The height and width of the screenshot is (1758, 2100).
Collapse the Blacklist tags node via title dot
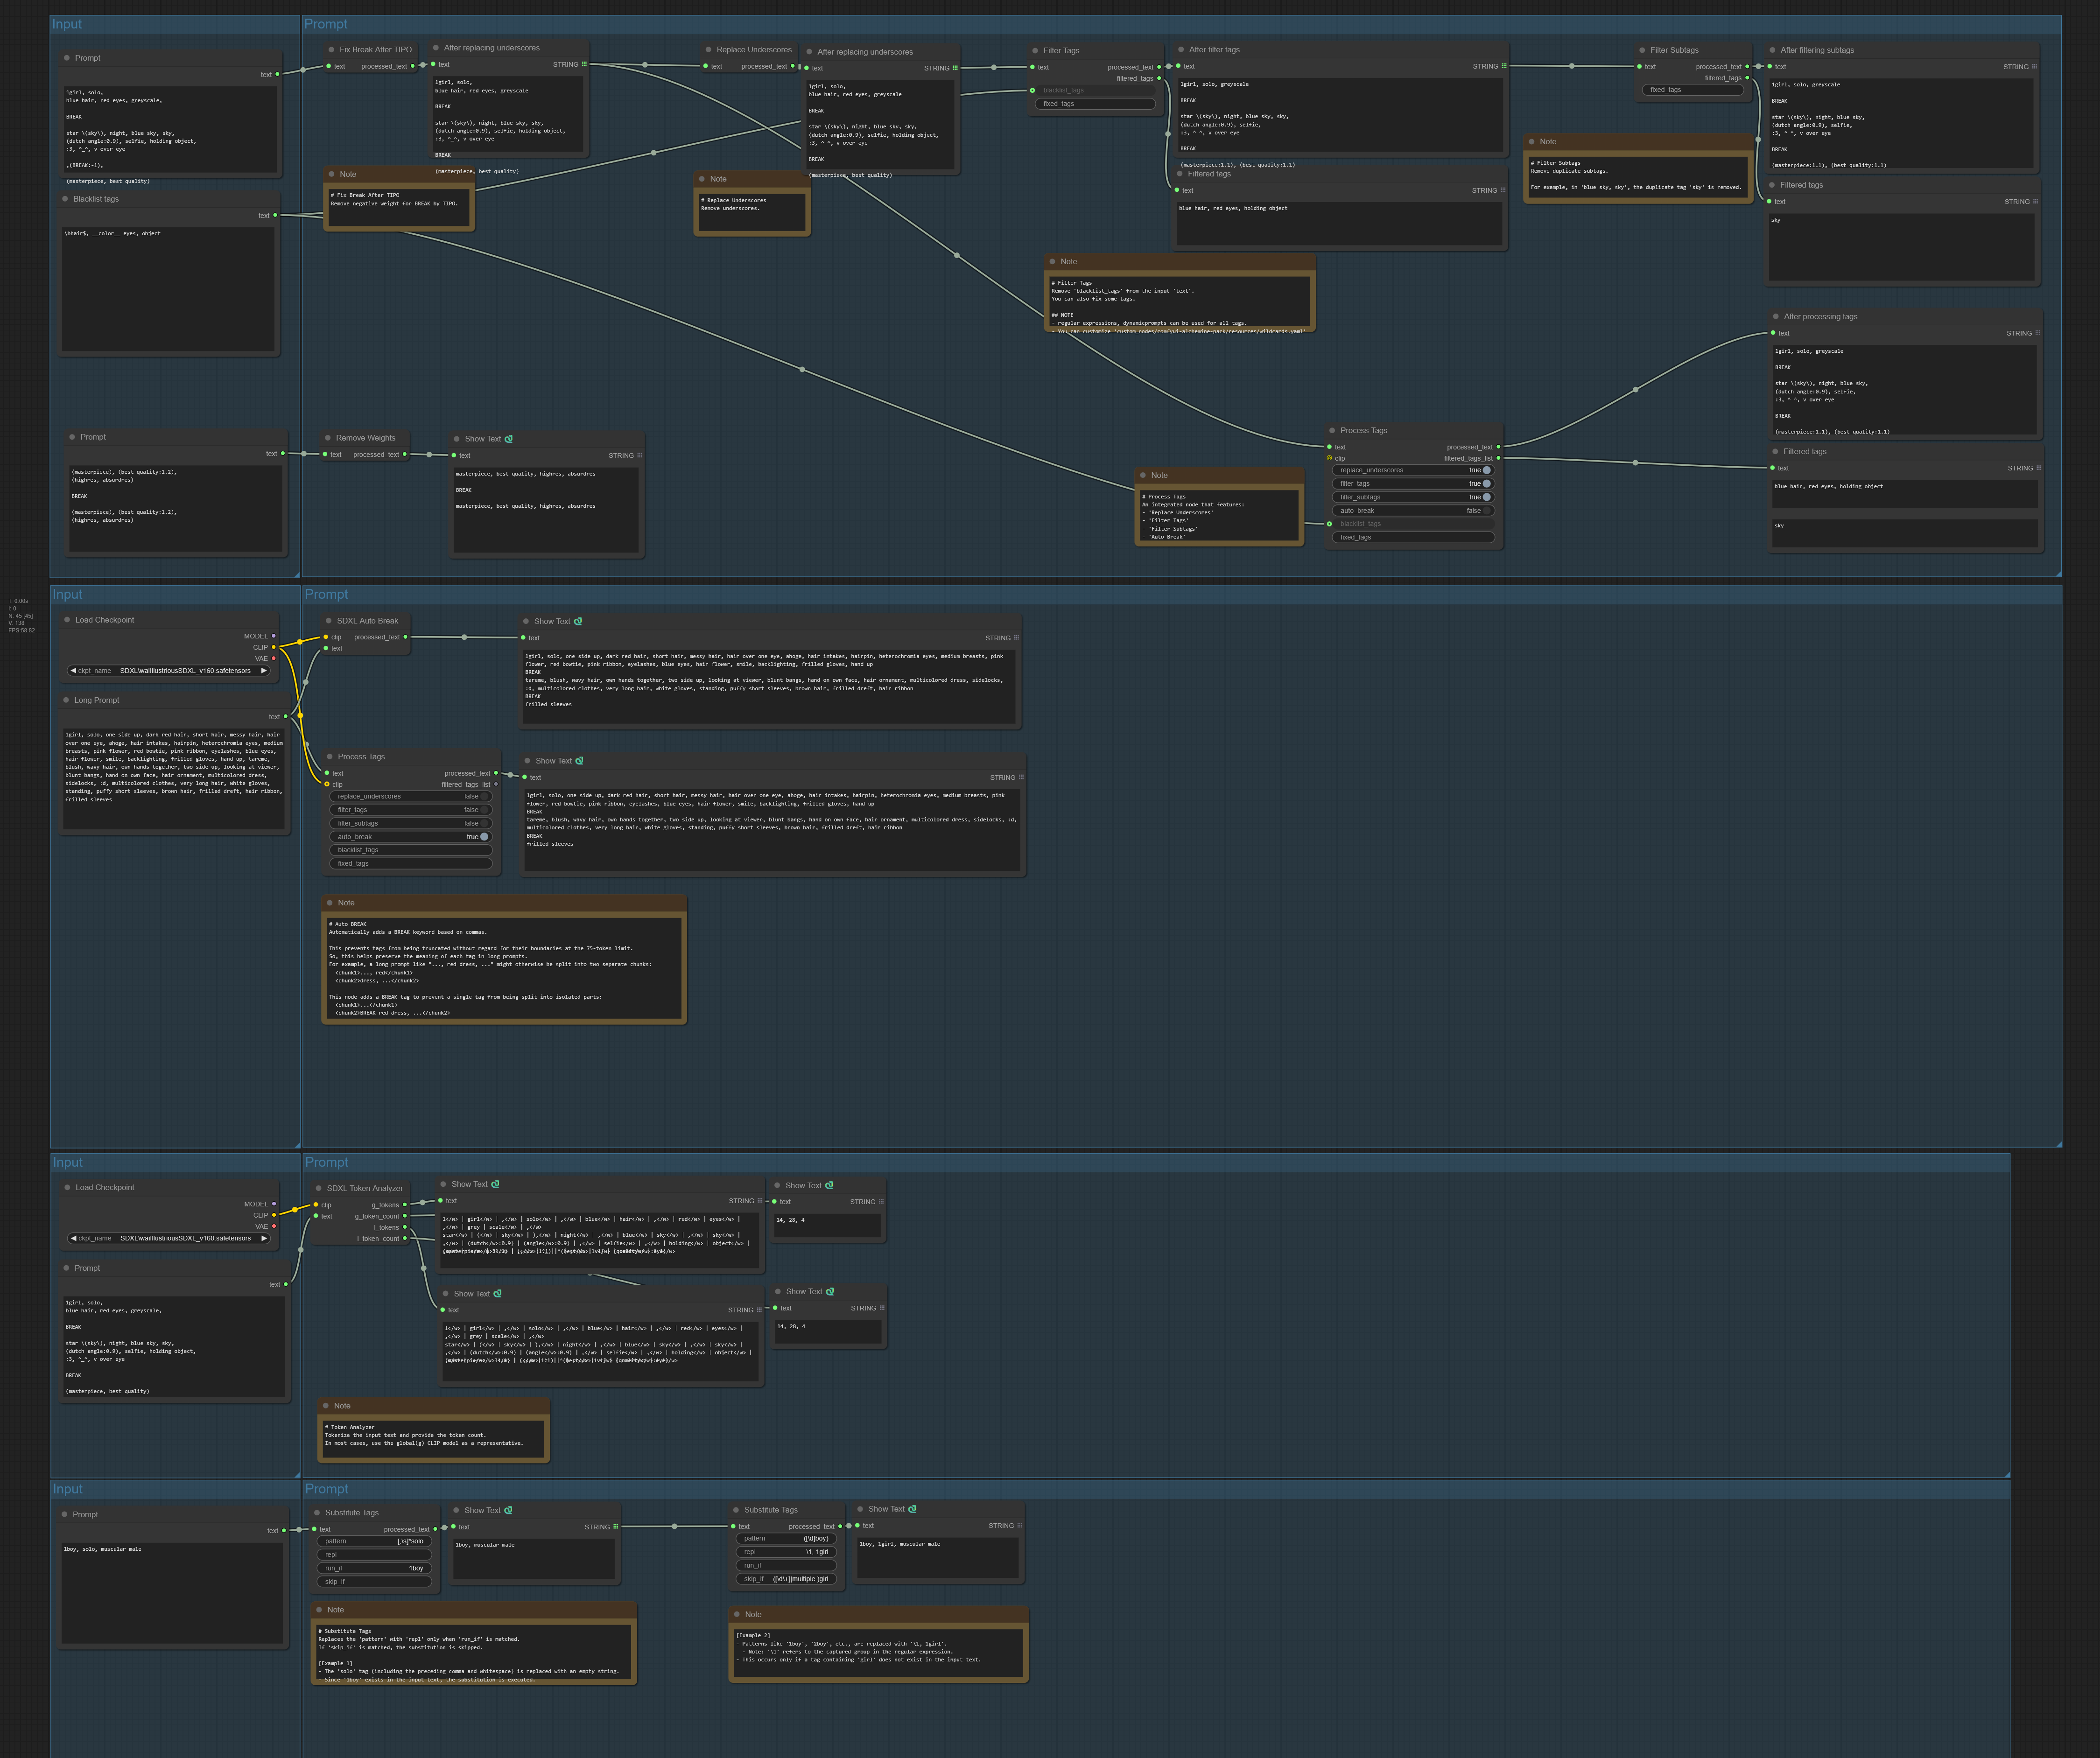pyautogui.click(x=65, y=199)
